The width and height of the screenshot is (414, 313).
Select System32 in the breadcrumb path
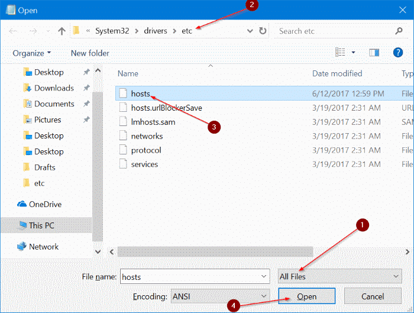(x=112, y=31)
